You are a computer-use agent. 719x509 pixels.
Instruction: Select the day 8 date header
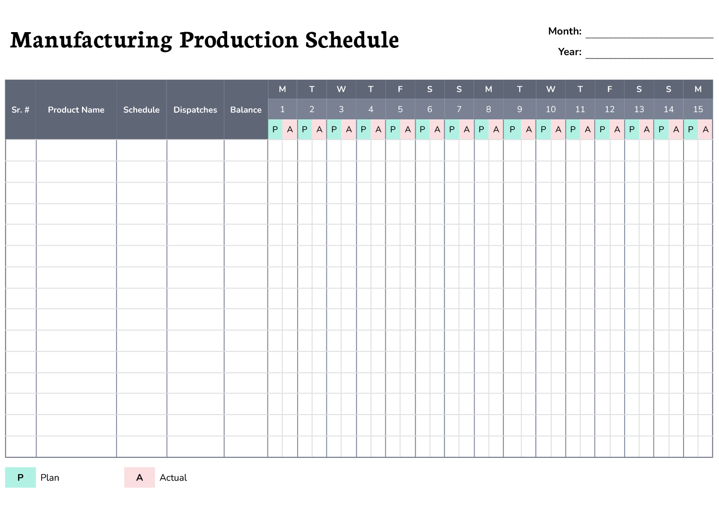488,109
